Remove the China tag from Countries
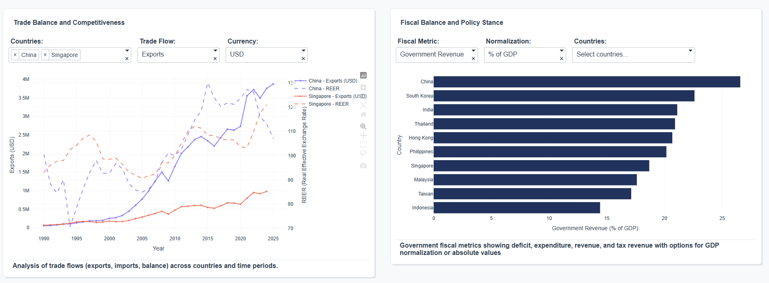 click(15, 55)
